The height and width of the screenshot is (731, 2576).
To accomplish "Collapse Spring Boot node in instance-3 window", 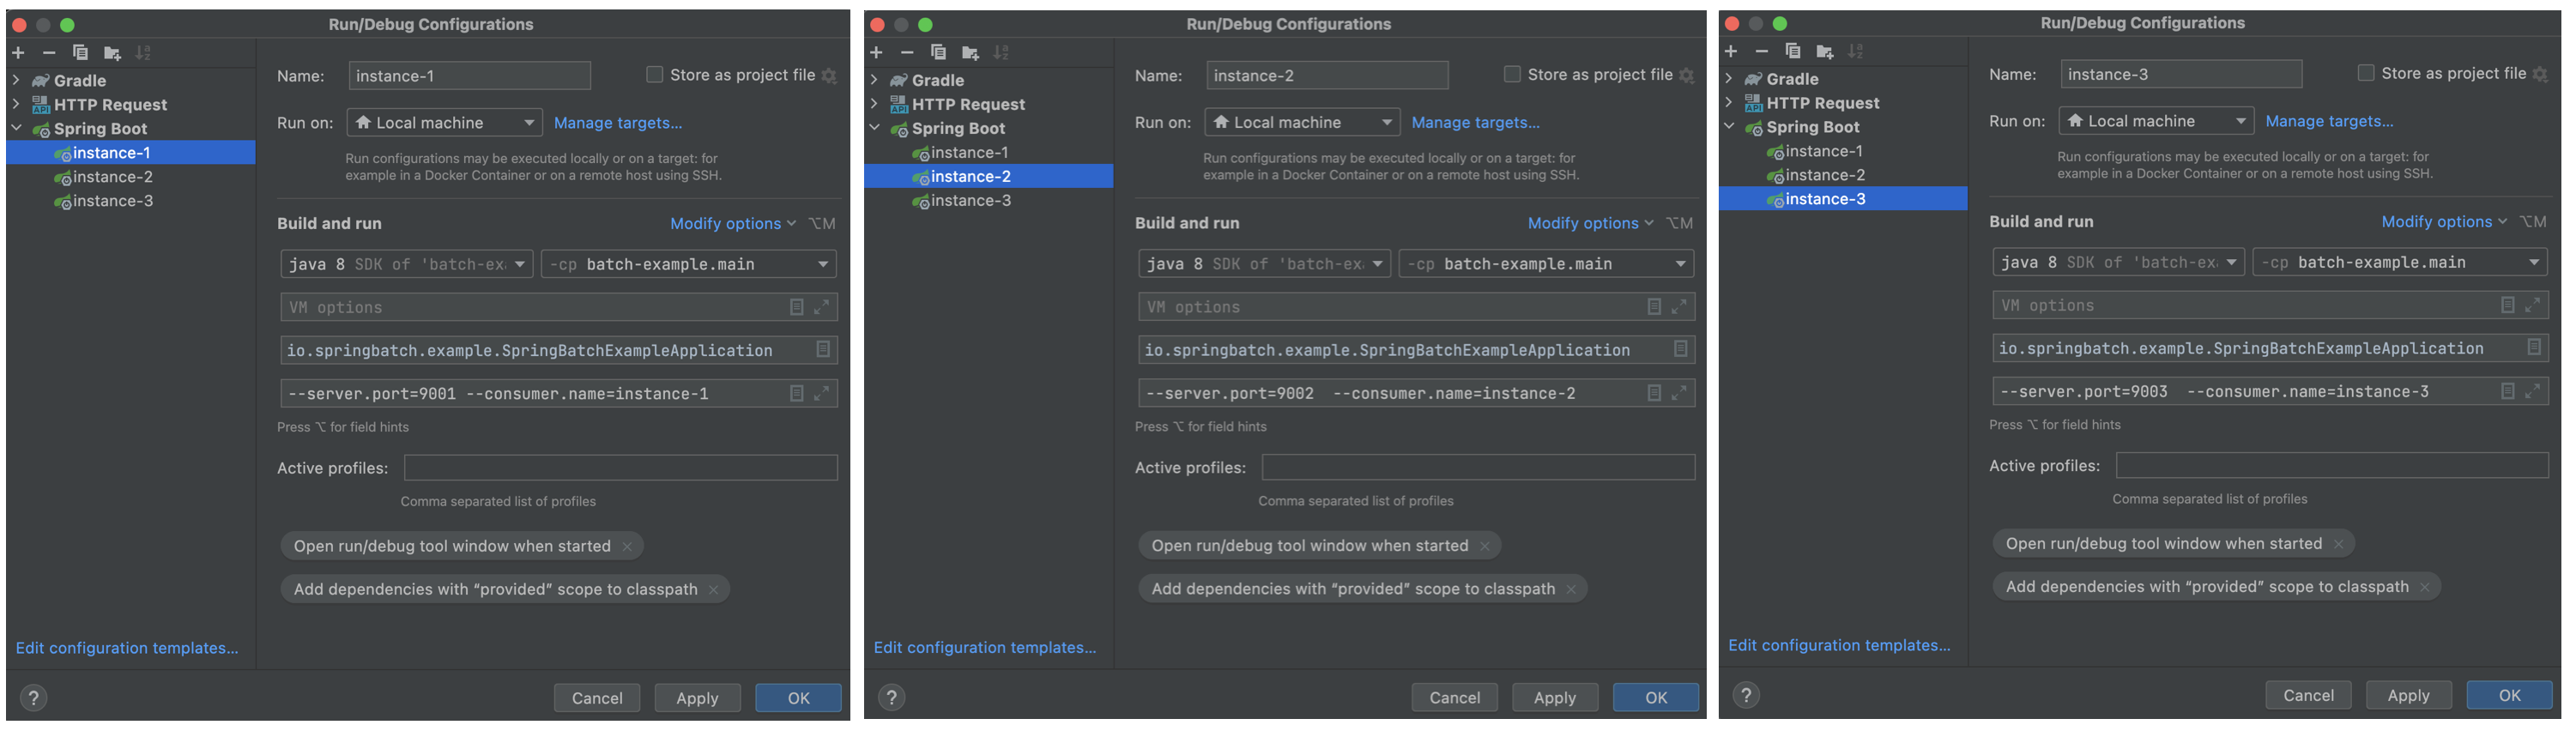I will (1729, 127).
